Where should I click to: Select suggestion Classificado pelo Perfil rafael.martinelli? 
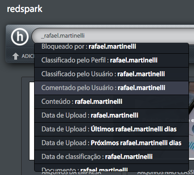tap(112, 60)
